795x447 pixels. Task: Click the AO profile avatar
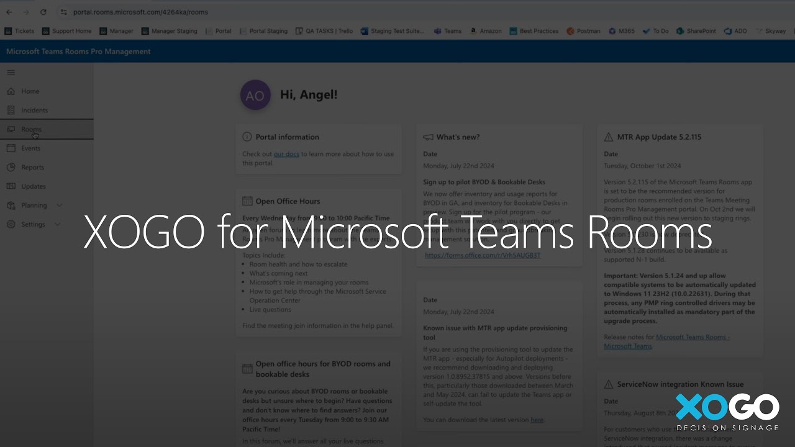(x=255, y=95)
